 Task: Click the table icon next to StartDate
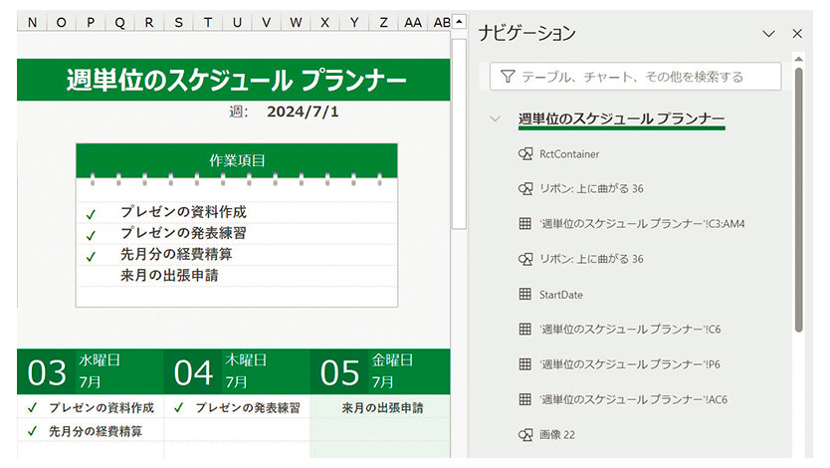(526, 294)
